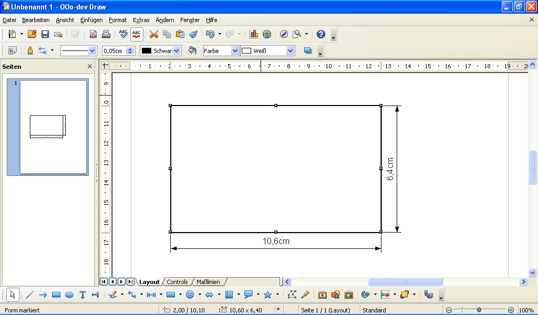
Task: Undo the last action
Action: tap(210, 34)
